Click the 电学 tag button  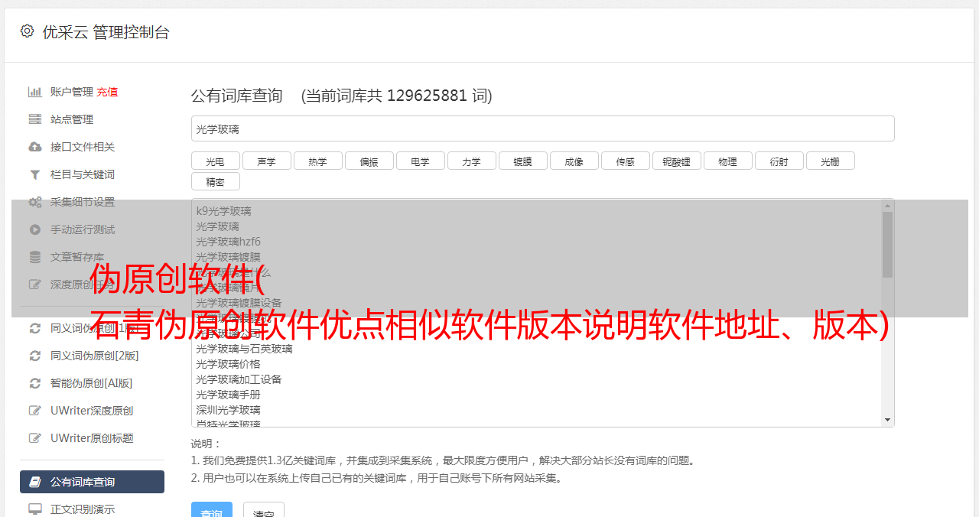[420, 161]
